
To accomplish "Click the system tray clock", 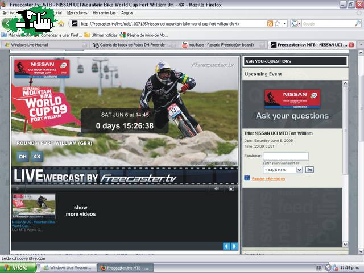I will tap(350, 268).
